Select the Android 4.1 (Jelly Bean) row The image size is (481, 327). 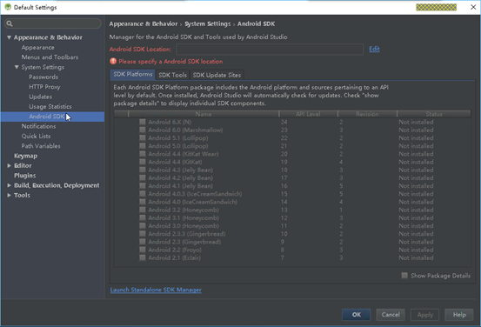tap(292, 186)
